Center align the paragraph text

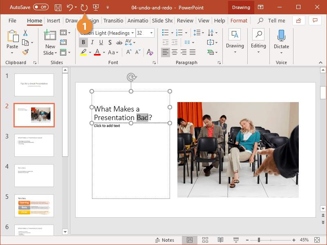pyautogui.click(x=175, y=52)
